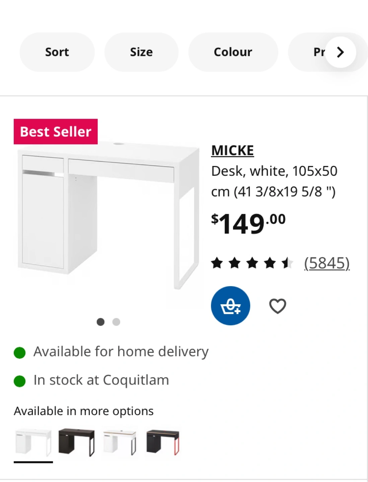
Task: Add MICKE desk to shopping bag
Action: point(230,306)
